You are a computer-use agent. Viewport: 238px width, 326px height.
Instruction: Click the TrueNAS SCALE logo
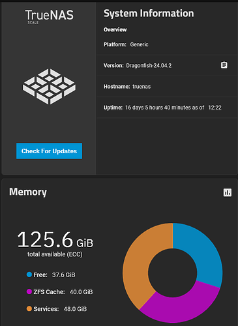point(50,16)
